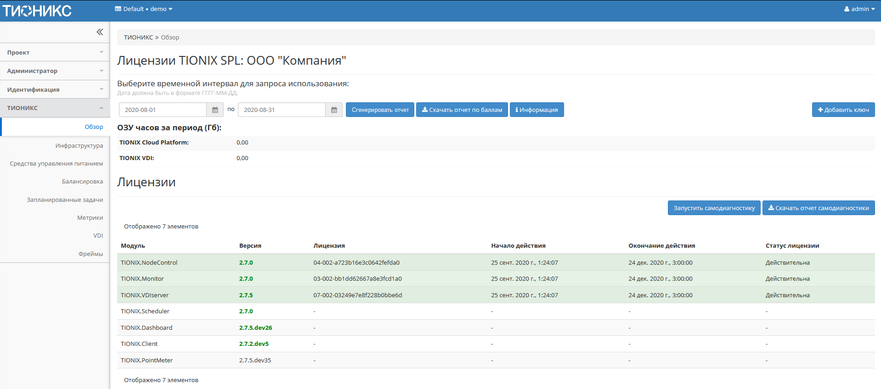Add a new license key
The image size is (881, 389).
tap(843, 110)
